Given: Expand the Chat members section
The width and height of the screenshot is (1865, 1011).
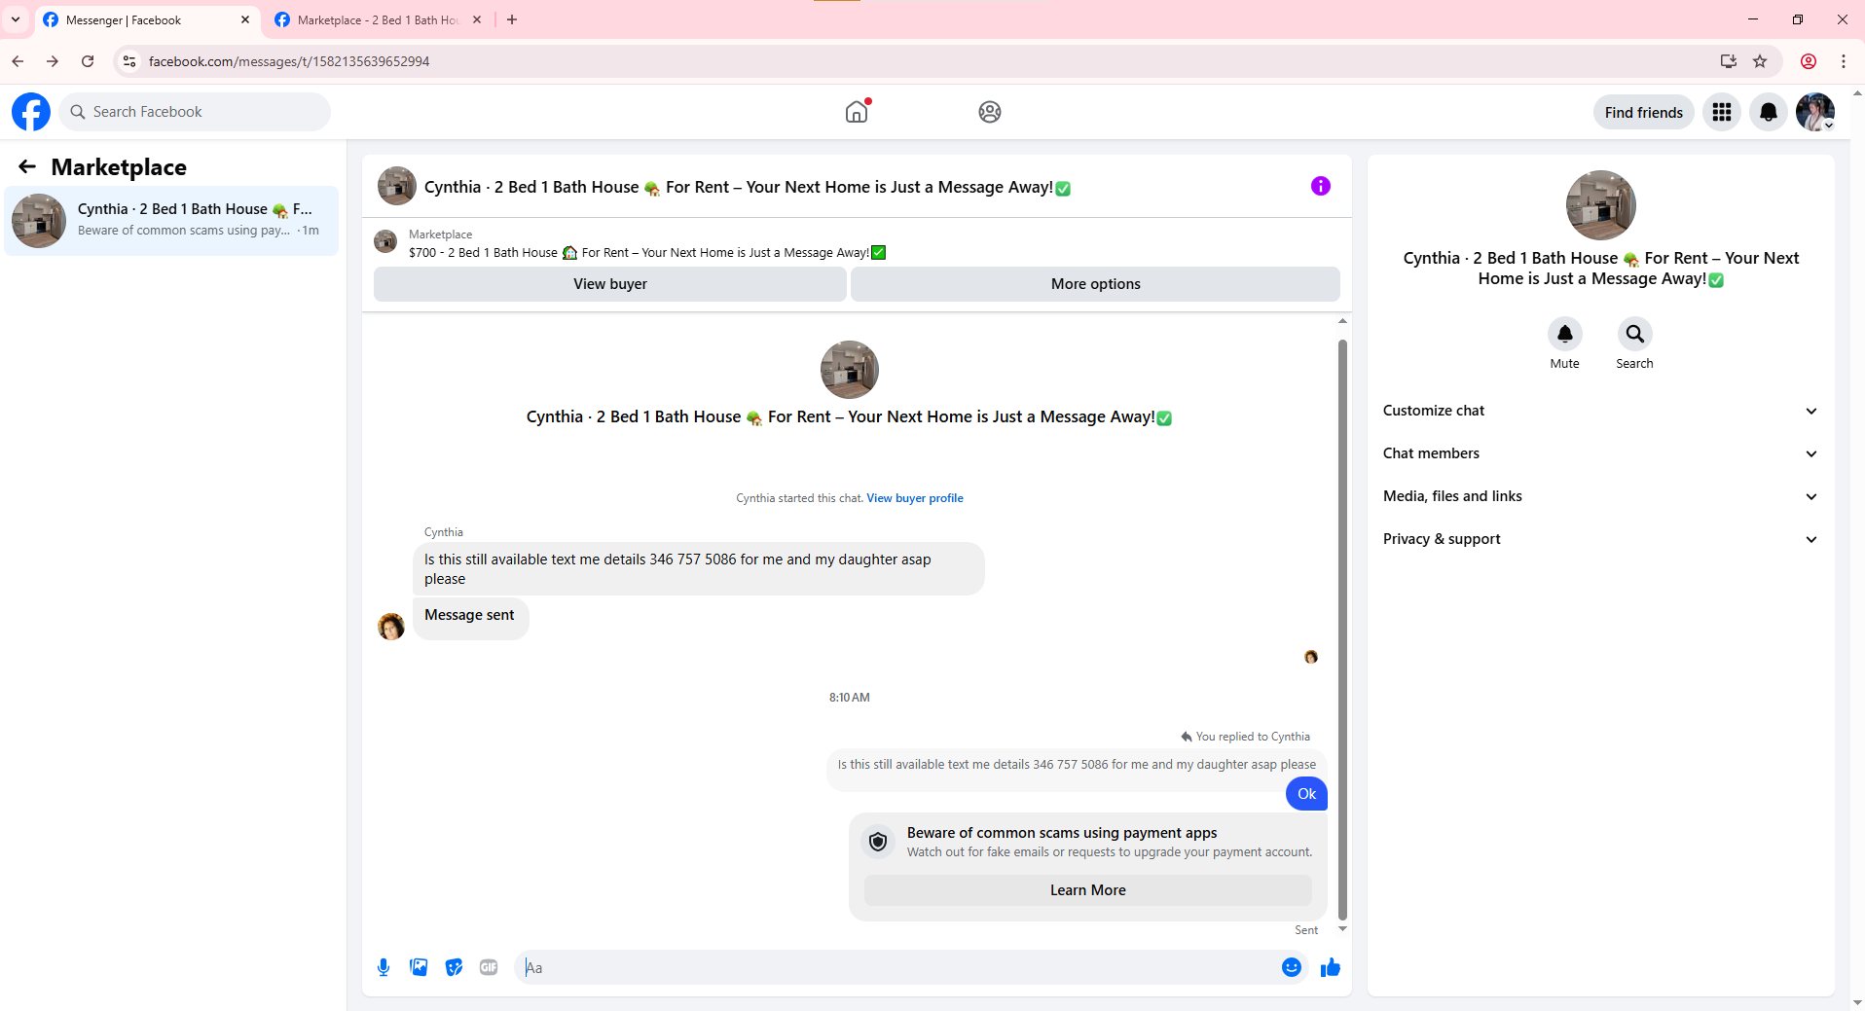Looking at the screenshot, I should (1601, 453).
